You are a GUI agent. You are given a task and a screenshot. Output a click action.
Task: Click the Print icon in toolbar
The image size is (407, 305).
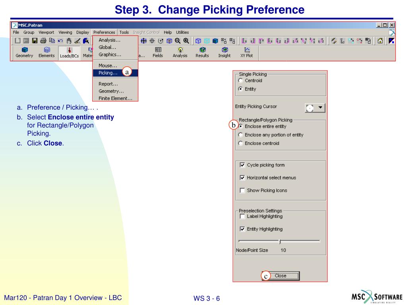[x=43, y=41]
